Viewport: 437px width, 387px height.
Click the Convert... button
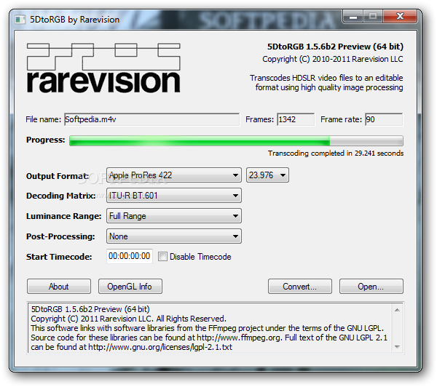300,286
